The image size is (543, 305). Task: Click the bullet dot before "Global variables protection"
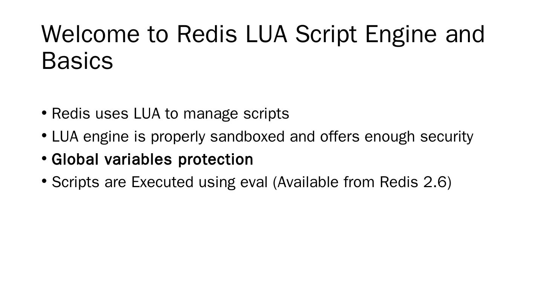point(44,159)
